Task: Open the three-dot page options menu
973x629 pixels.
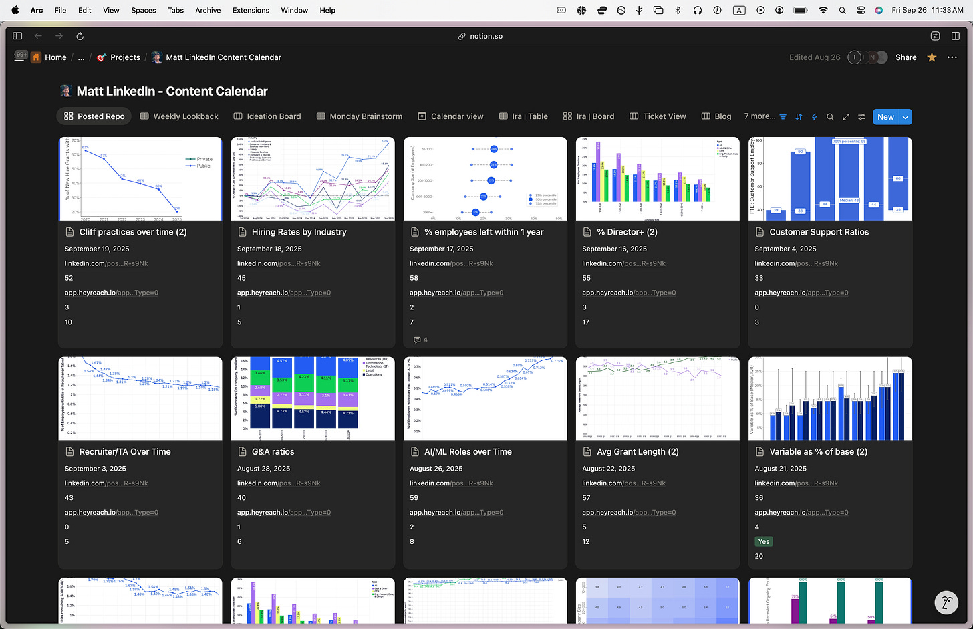Action: coord(952,57)
